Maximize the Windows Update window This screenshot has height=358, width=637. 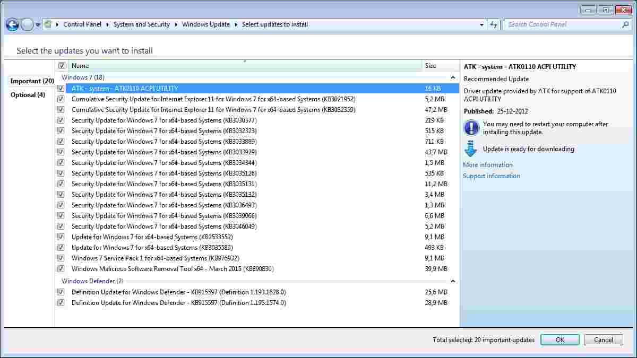coord(605,10)
